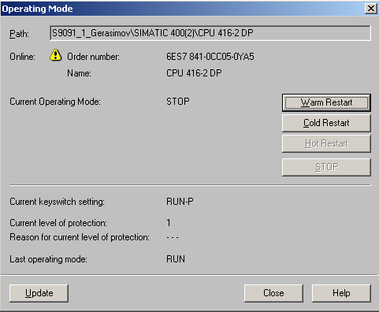Click the protection level value 1
Image resolution: width=379 pixels, height=312 pixels.
click(169, 223)
